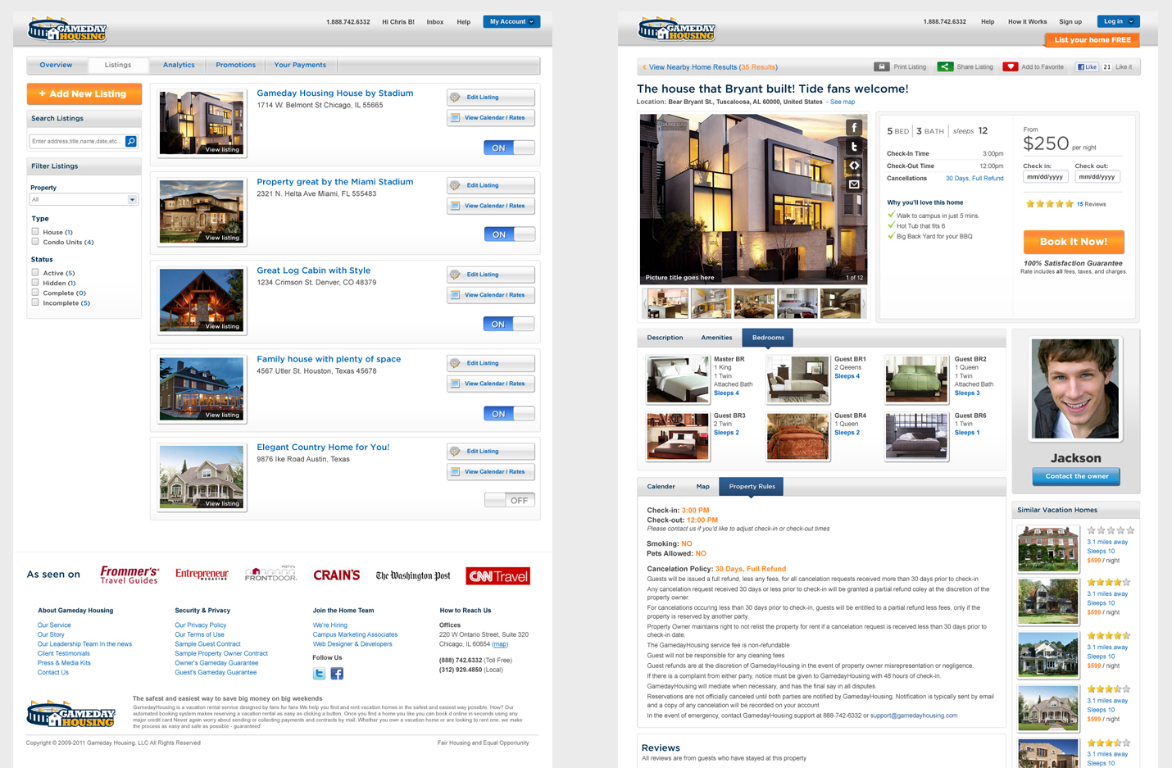Go to the Your Payments tab
The height and width of the screenshot is (768, 1172).
coord(300,65)
